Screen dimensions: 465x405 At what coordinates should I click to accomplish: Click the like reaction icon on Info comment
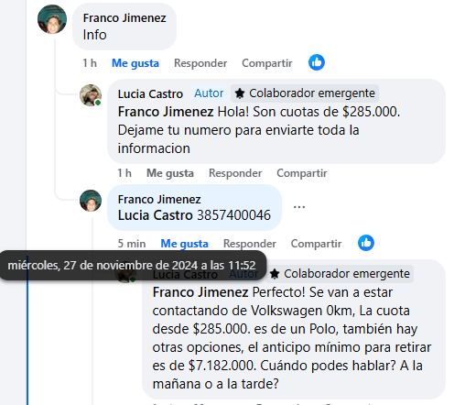pos(317,62)
